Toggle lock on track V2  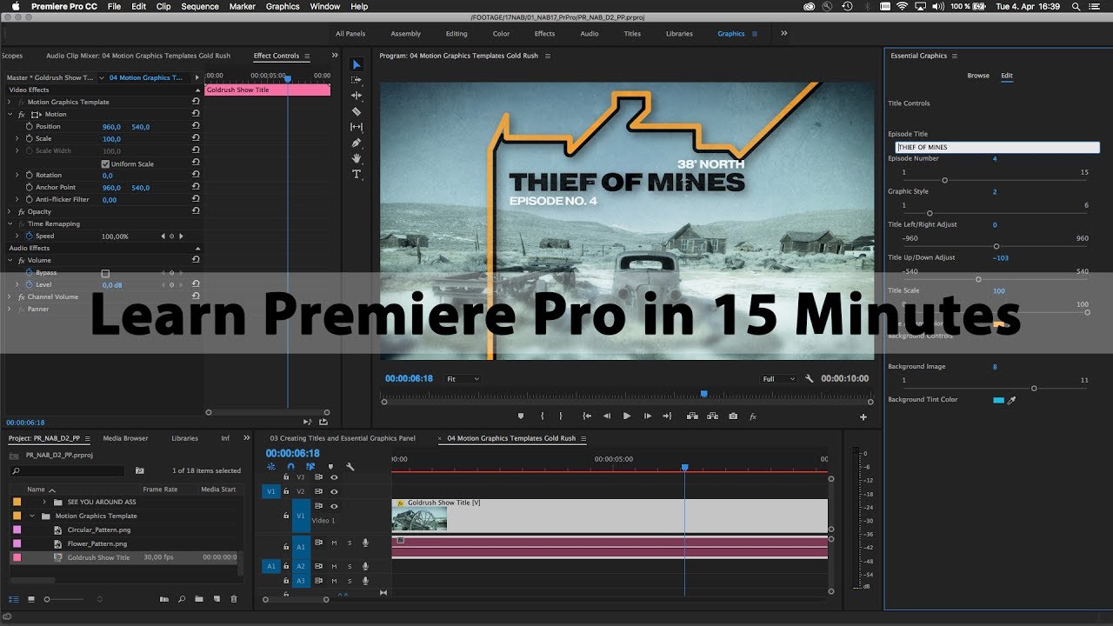(286, 491)
